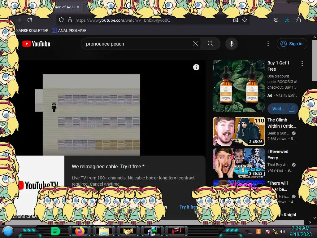Click 'The Climb Within | Critic...' title
Image resolution: width=317 pixels, height=238 pixels.
pos(282,123)
